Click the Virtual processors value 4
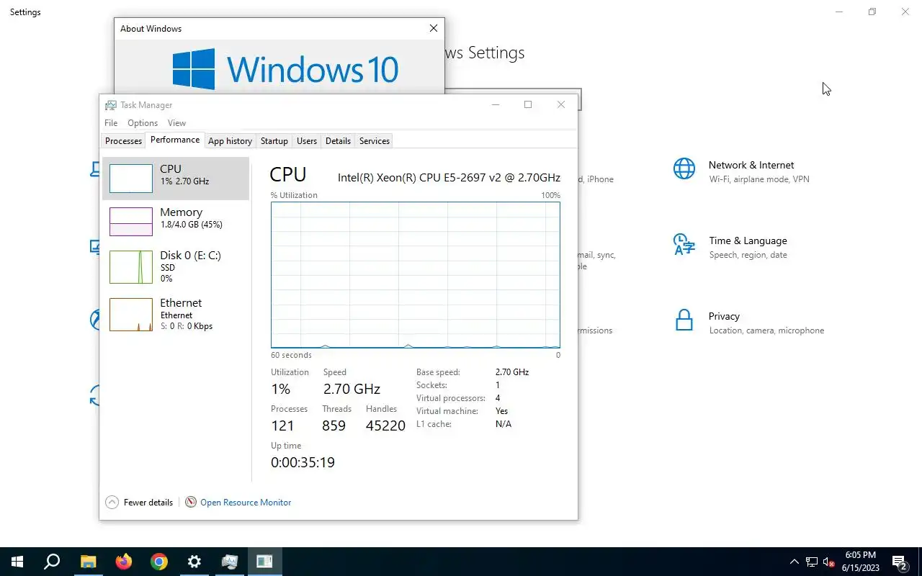Viewport: 922px width, 576px height. [498, 398]
